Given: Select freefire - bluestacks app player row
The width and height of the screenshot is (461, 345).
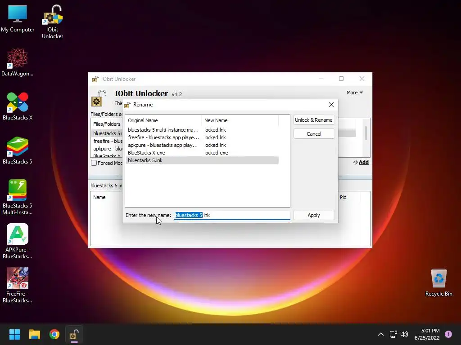Looking at the screenshot, I should coord(202,137).
